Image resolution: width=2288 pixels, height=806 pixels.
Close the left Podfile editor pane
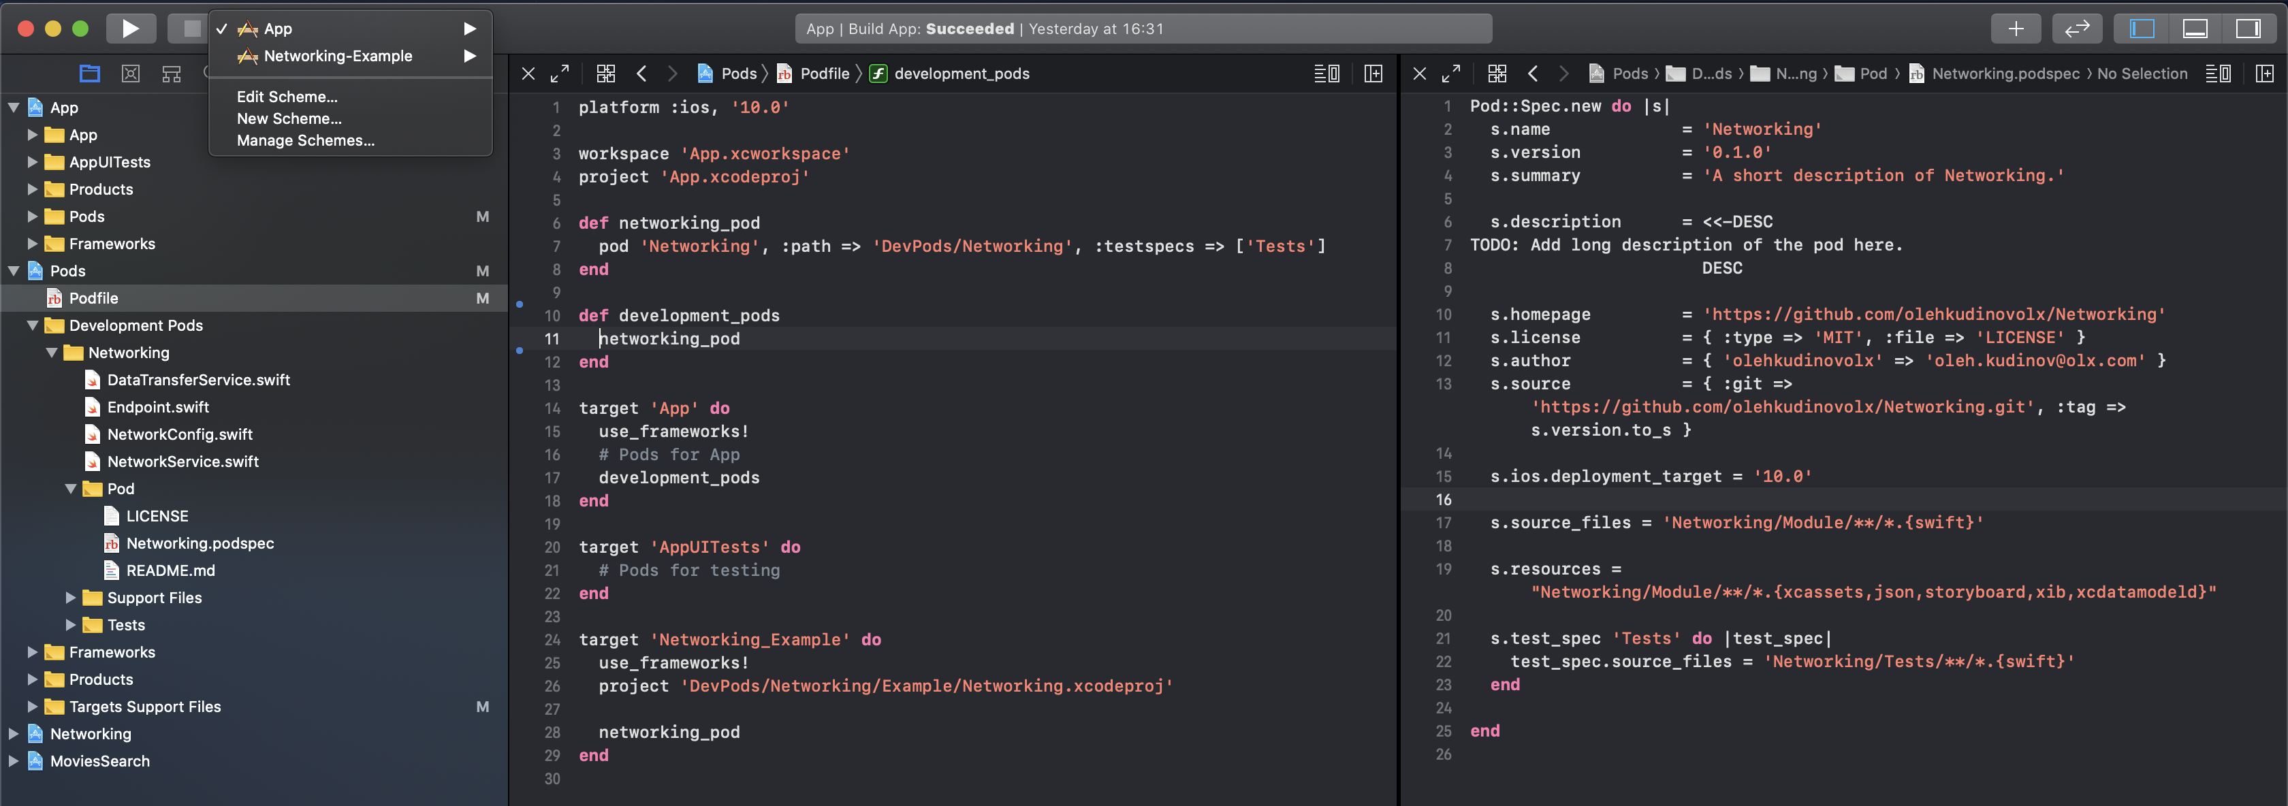528,74
